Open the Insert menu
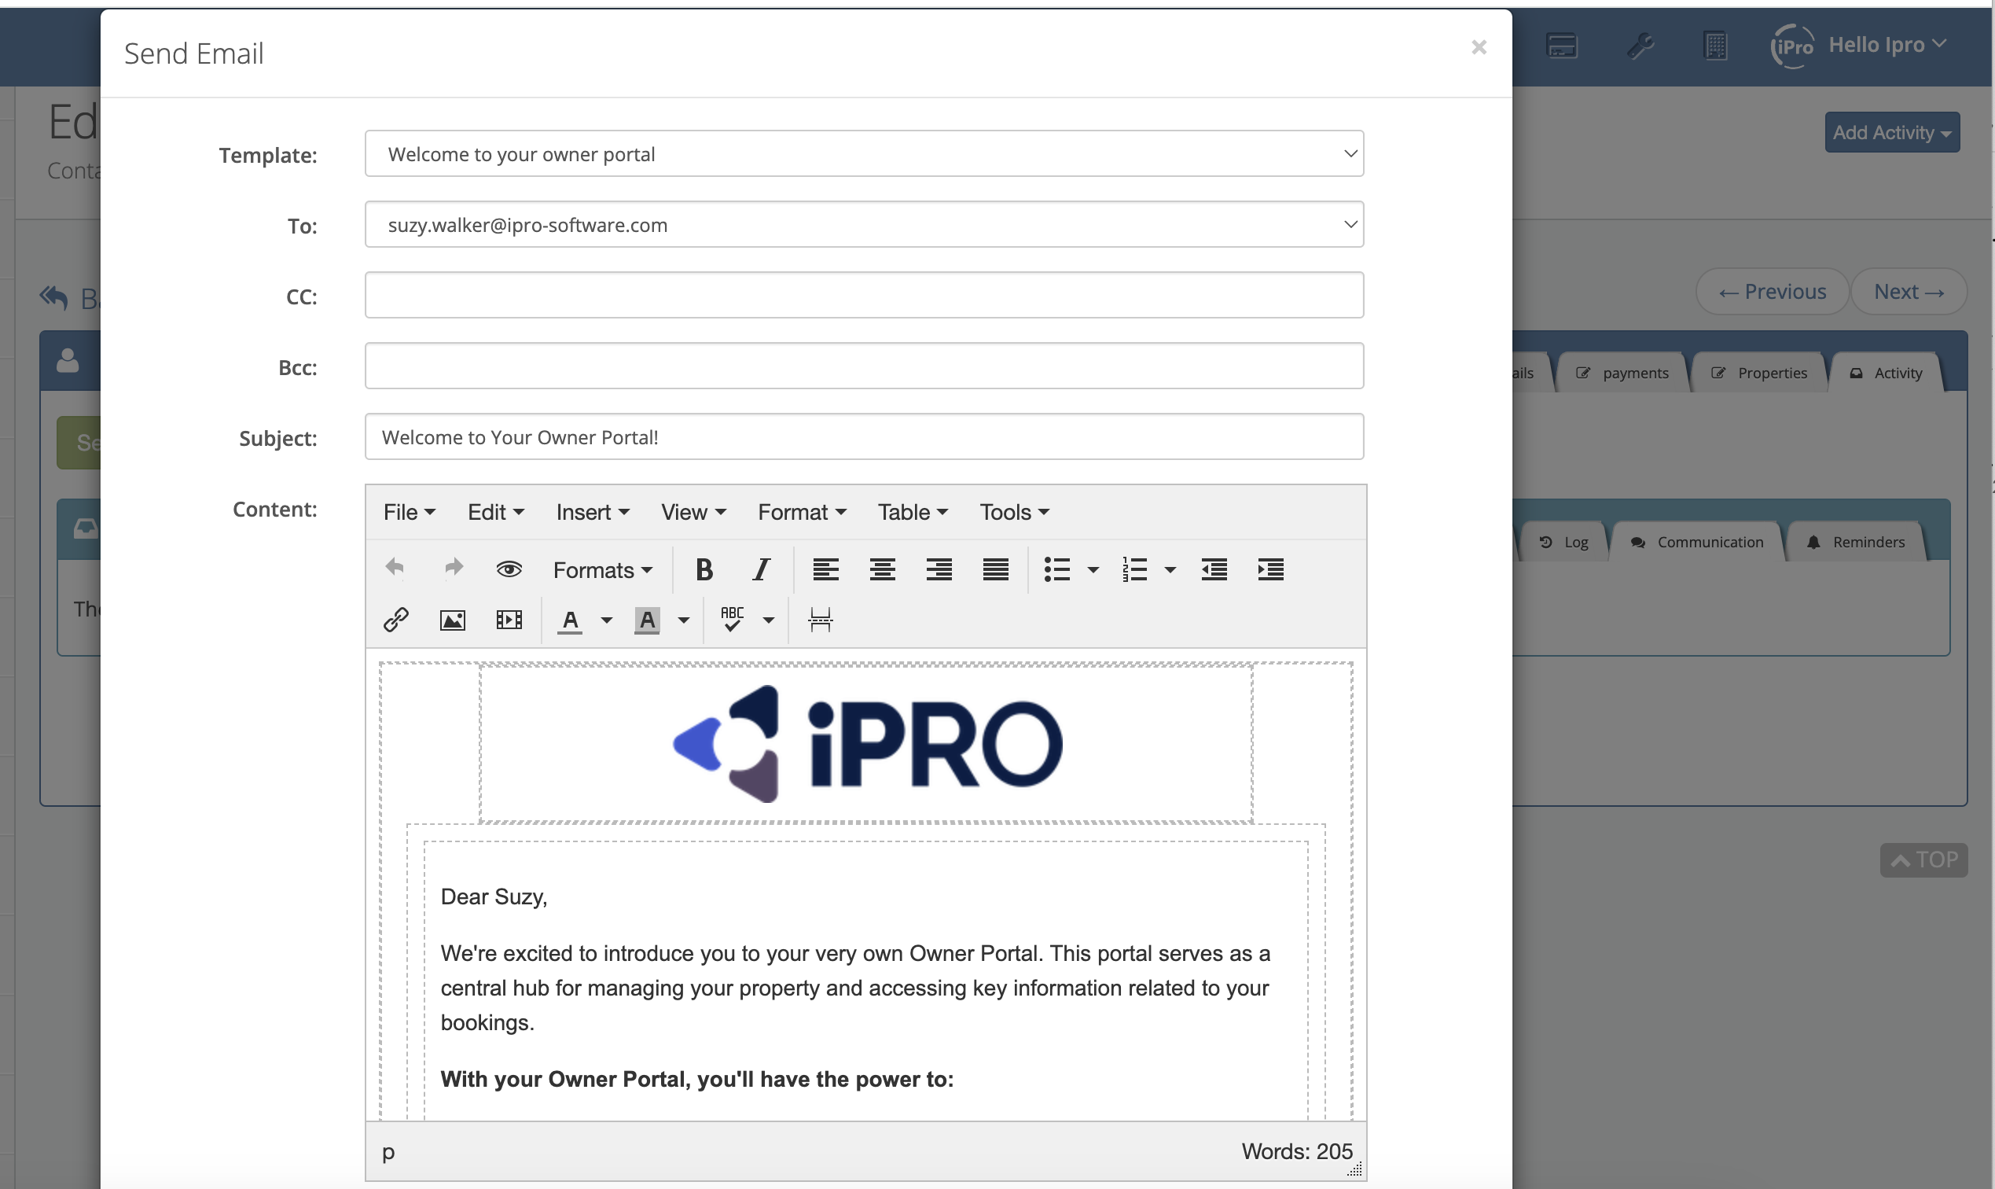This screenshot has width=1995, height=1189. (592, 512)
